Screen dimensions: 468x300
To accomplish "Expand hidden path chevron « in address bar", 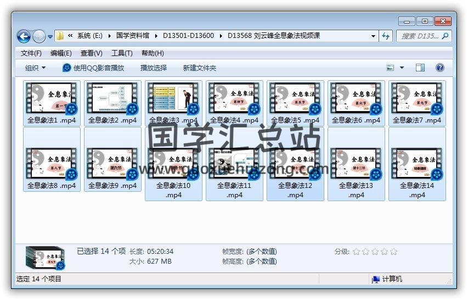I will coord(70,36).
